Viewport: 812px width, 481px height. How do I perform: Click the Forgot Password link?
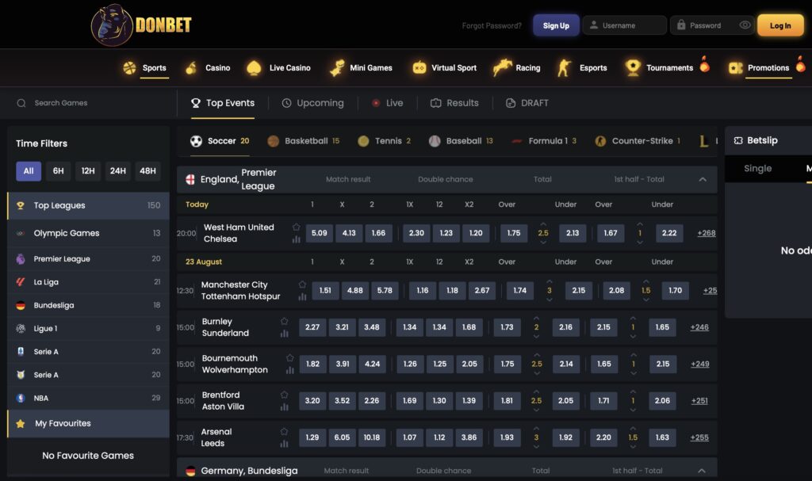pyautogui.click(x=492, y=25)
